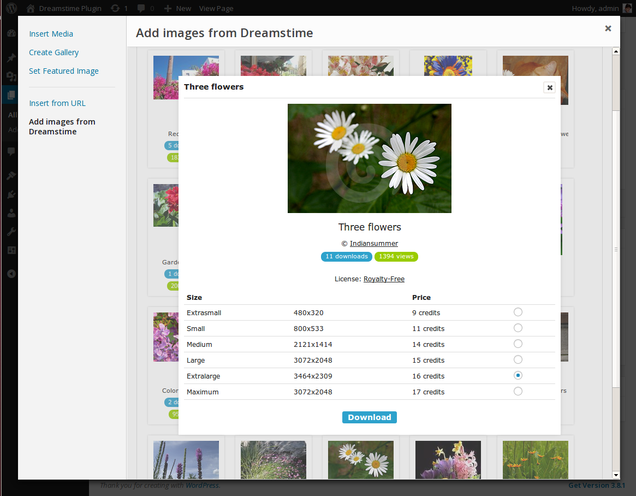Open the Royalty-Free license link
The height and width of the screenshot is (496, 636).
click(x=384, y=279)
